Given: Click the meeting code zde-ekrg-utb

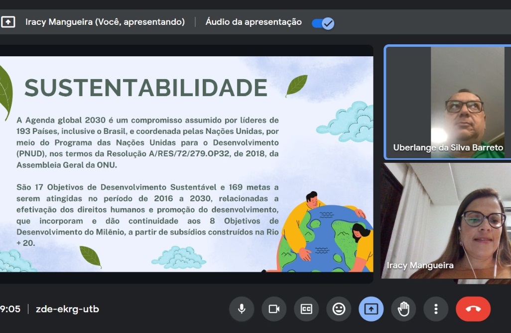Looking at the screenshot, I should (67, 309).
